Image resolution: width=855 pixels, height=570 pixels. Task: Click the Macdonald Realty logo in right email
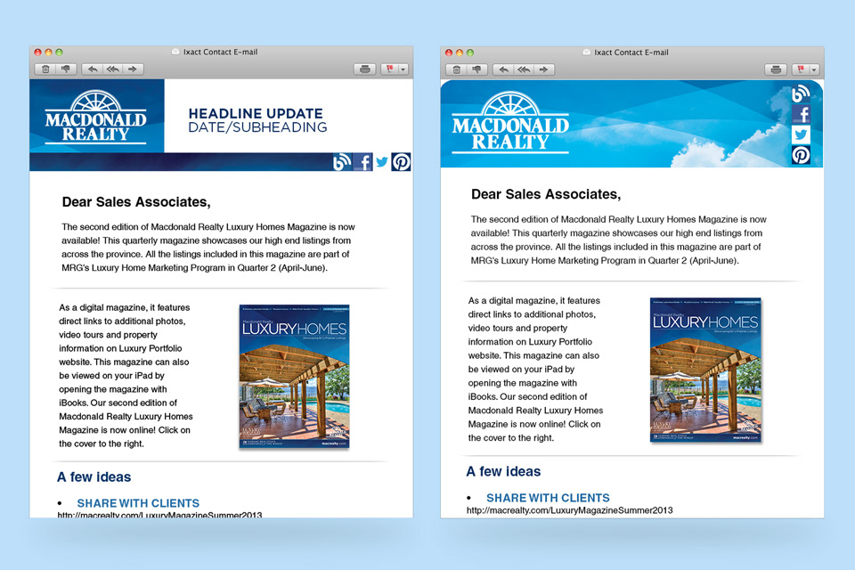(510, 123)
